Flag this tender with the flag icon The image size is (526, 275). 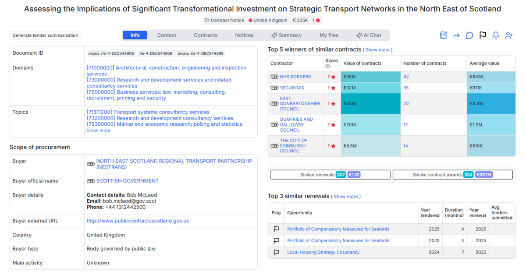point(483,35)
